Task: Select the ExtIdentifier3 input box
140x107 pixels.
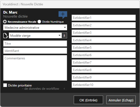Action: point(104,33)
